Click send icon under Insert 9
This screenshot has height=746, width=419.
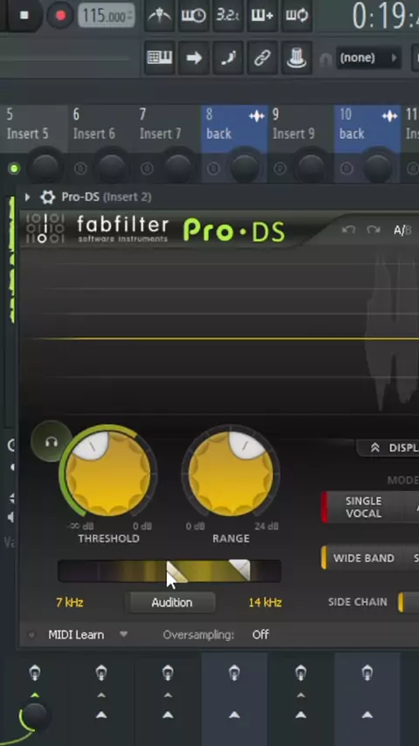(300, 673)
